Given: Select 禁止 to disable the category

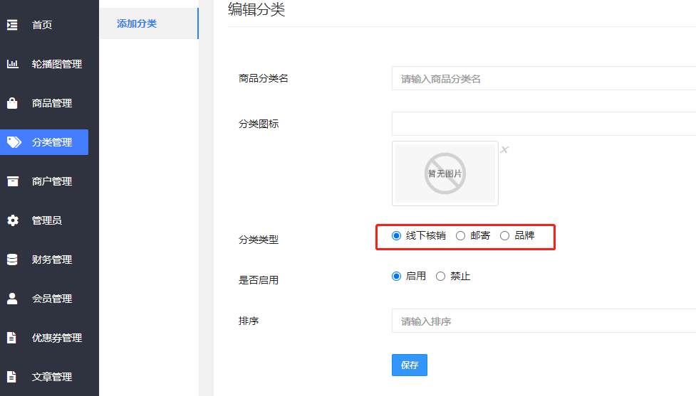Looking at the screenshot, I should tap(440, 277).
